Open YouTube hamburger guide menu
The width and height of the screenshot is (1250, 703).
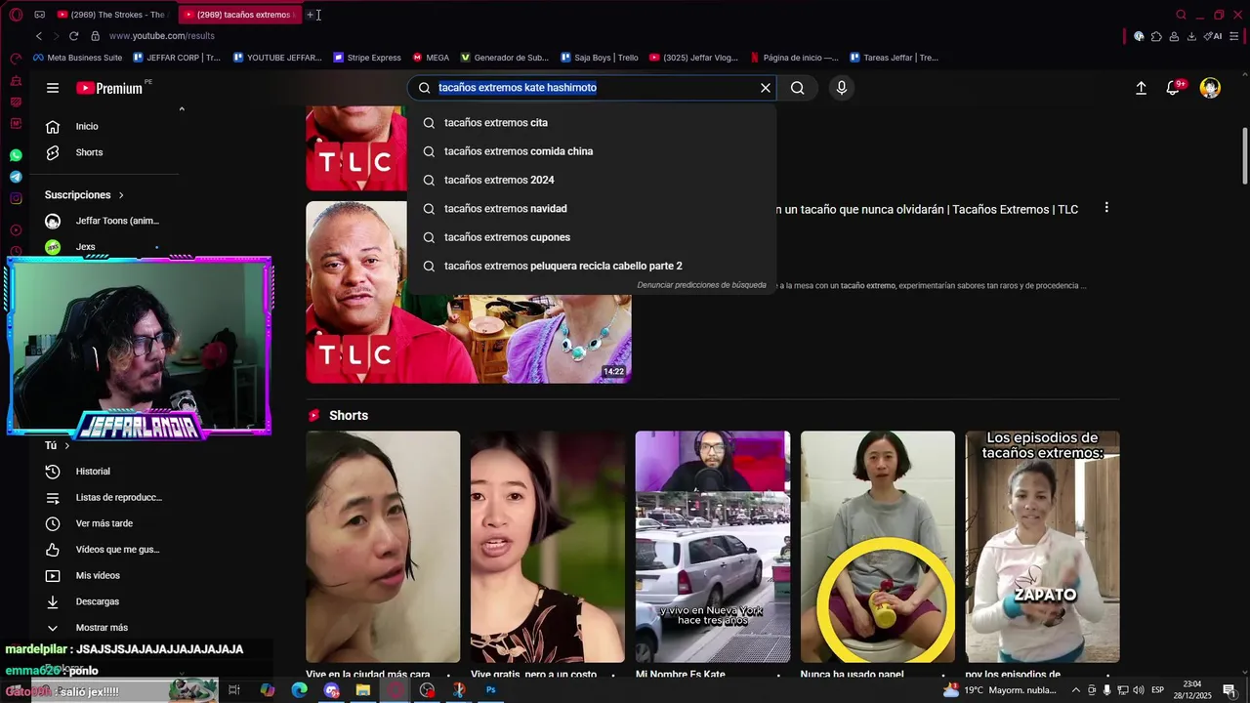click(53, 88)
